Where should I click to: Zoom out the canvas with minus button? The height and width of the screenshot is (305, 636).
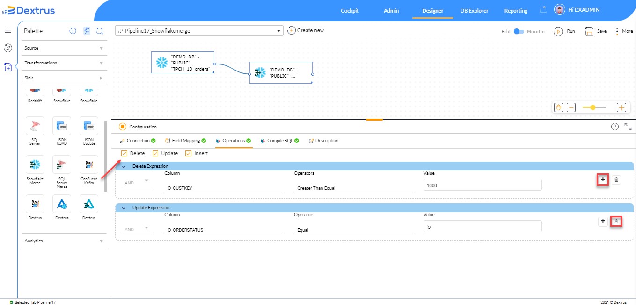coord(571,107)
